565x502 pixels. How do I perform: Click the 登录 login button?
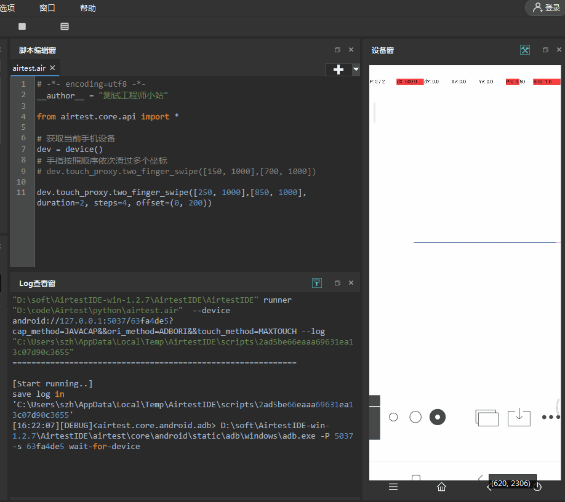[547, 7]
